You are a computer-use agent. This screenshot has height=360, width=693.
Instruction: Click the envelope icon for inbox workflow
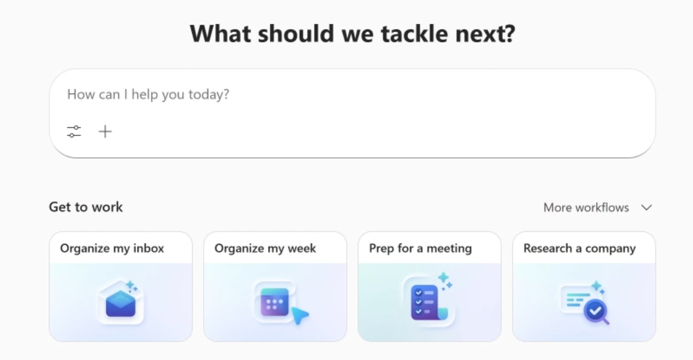(120, 304)
